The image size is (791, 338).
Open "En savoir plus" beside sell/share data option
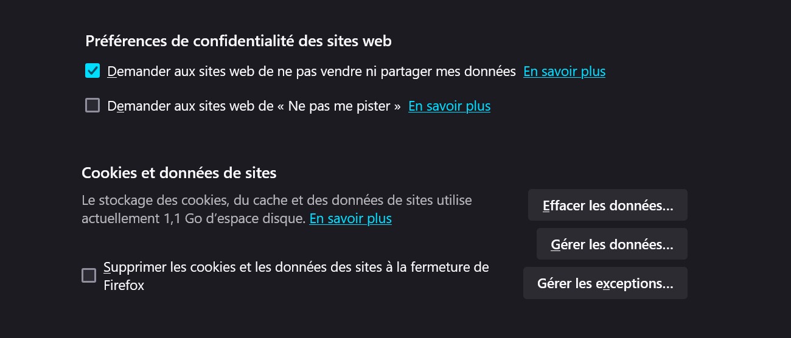pyautogui.click(x=564, y=71)
